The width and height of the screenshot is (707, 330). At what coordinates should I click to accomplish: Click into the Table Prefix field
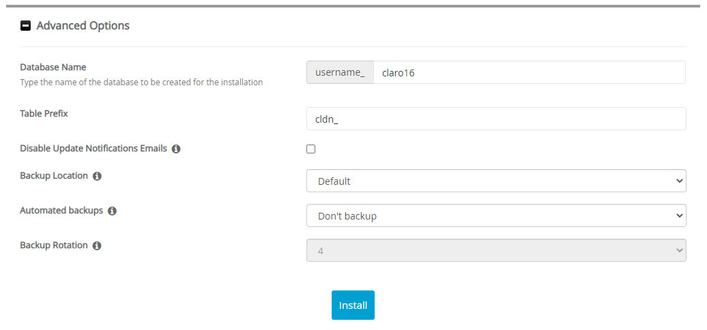[495, 119]
